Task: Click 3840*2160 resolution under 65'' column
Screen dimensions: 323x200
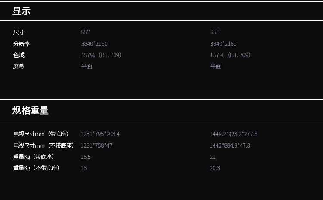Action: [223, 44]
